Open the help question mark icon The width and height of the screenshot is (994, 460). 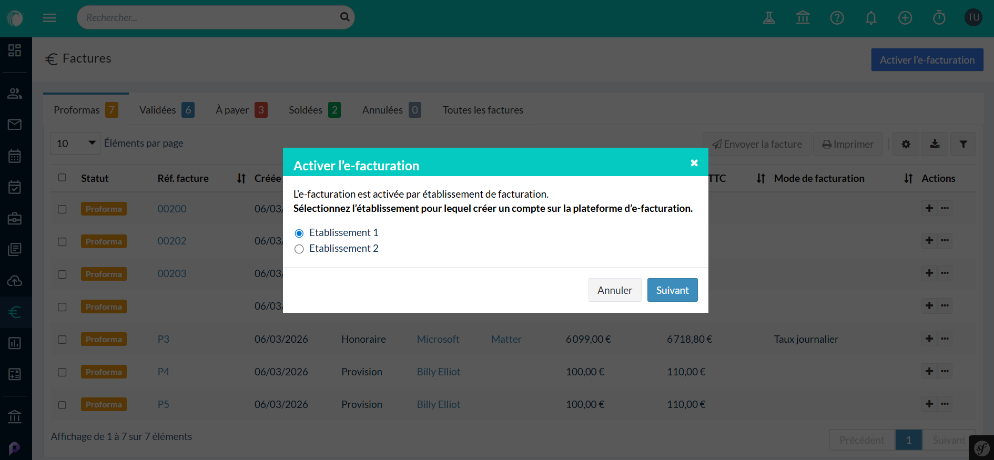coord(837,18)
